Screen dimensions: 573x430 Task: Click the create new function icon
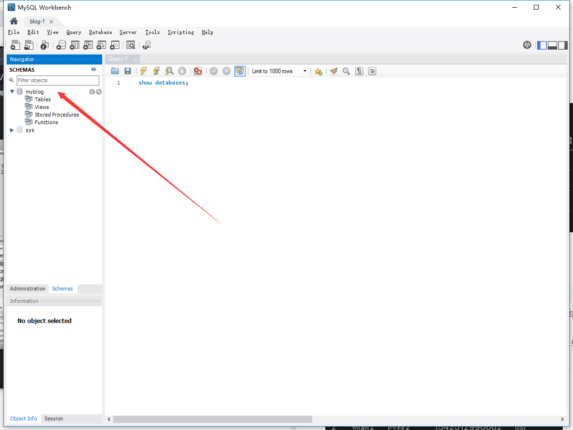115,45
